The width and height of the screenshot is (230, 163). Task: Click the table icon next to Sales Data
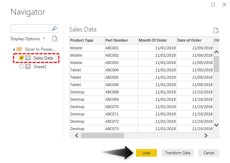coord(28,58)
